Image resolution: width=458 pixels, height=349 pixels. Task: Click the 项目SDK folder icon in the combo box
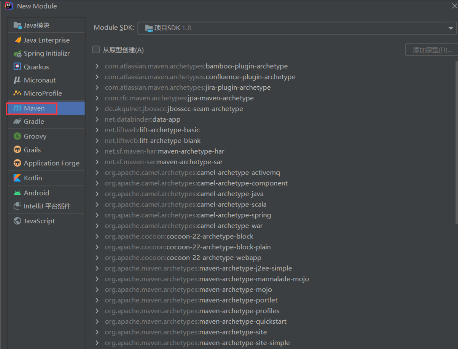pos(149,28)
